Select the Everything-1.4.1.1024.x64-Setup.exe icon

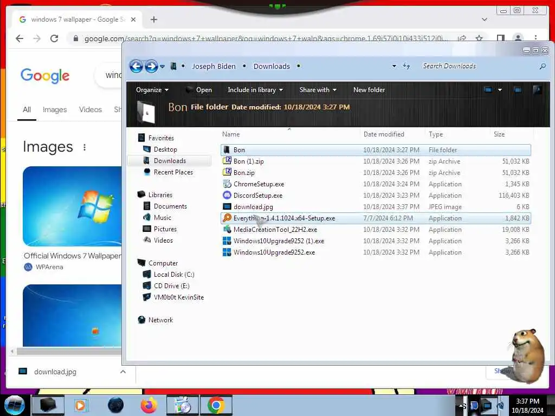coord(227,218)
